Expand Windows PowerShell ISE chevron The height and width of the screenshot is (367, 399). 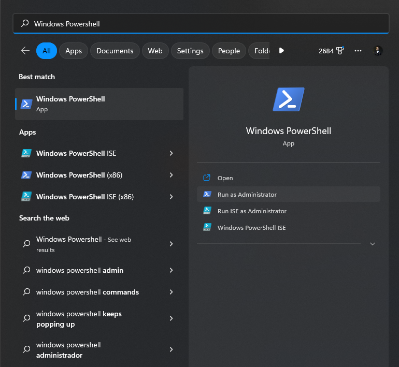[171, 153]
